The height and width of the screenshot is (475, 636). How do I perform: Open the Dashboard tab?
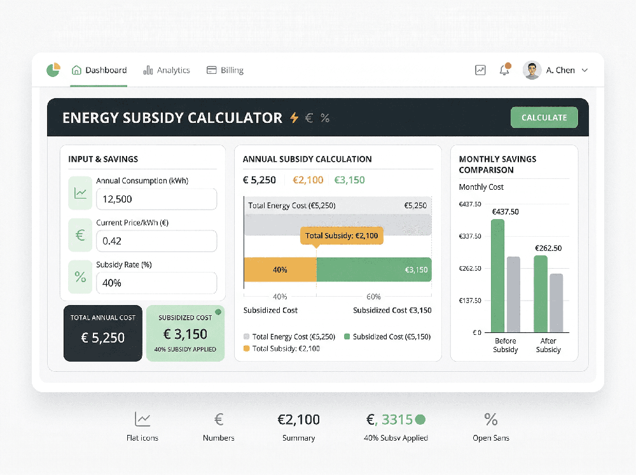(99, 70)
